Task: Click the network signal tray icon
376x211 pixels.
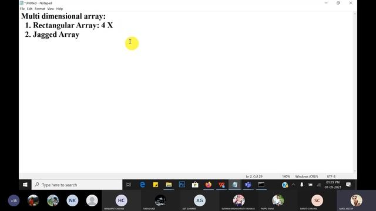Action: [318, 185]
